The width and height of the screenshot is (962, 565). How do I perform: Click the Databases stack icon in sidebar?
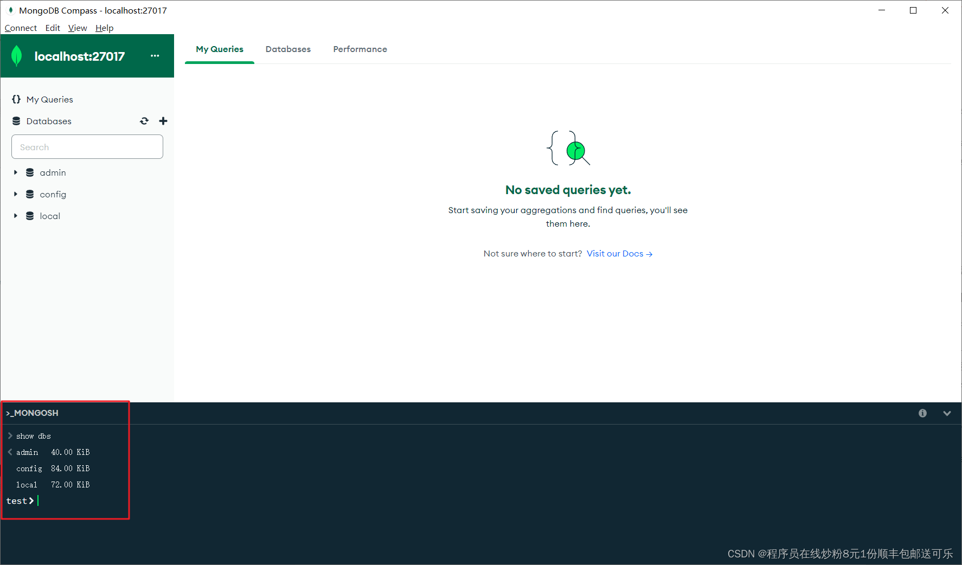(16, 121)
